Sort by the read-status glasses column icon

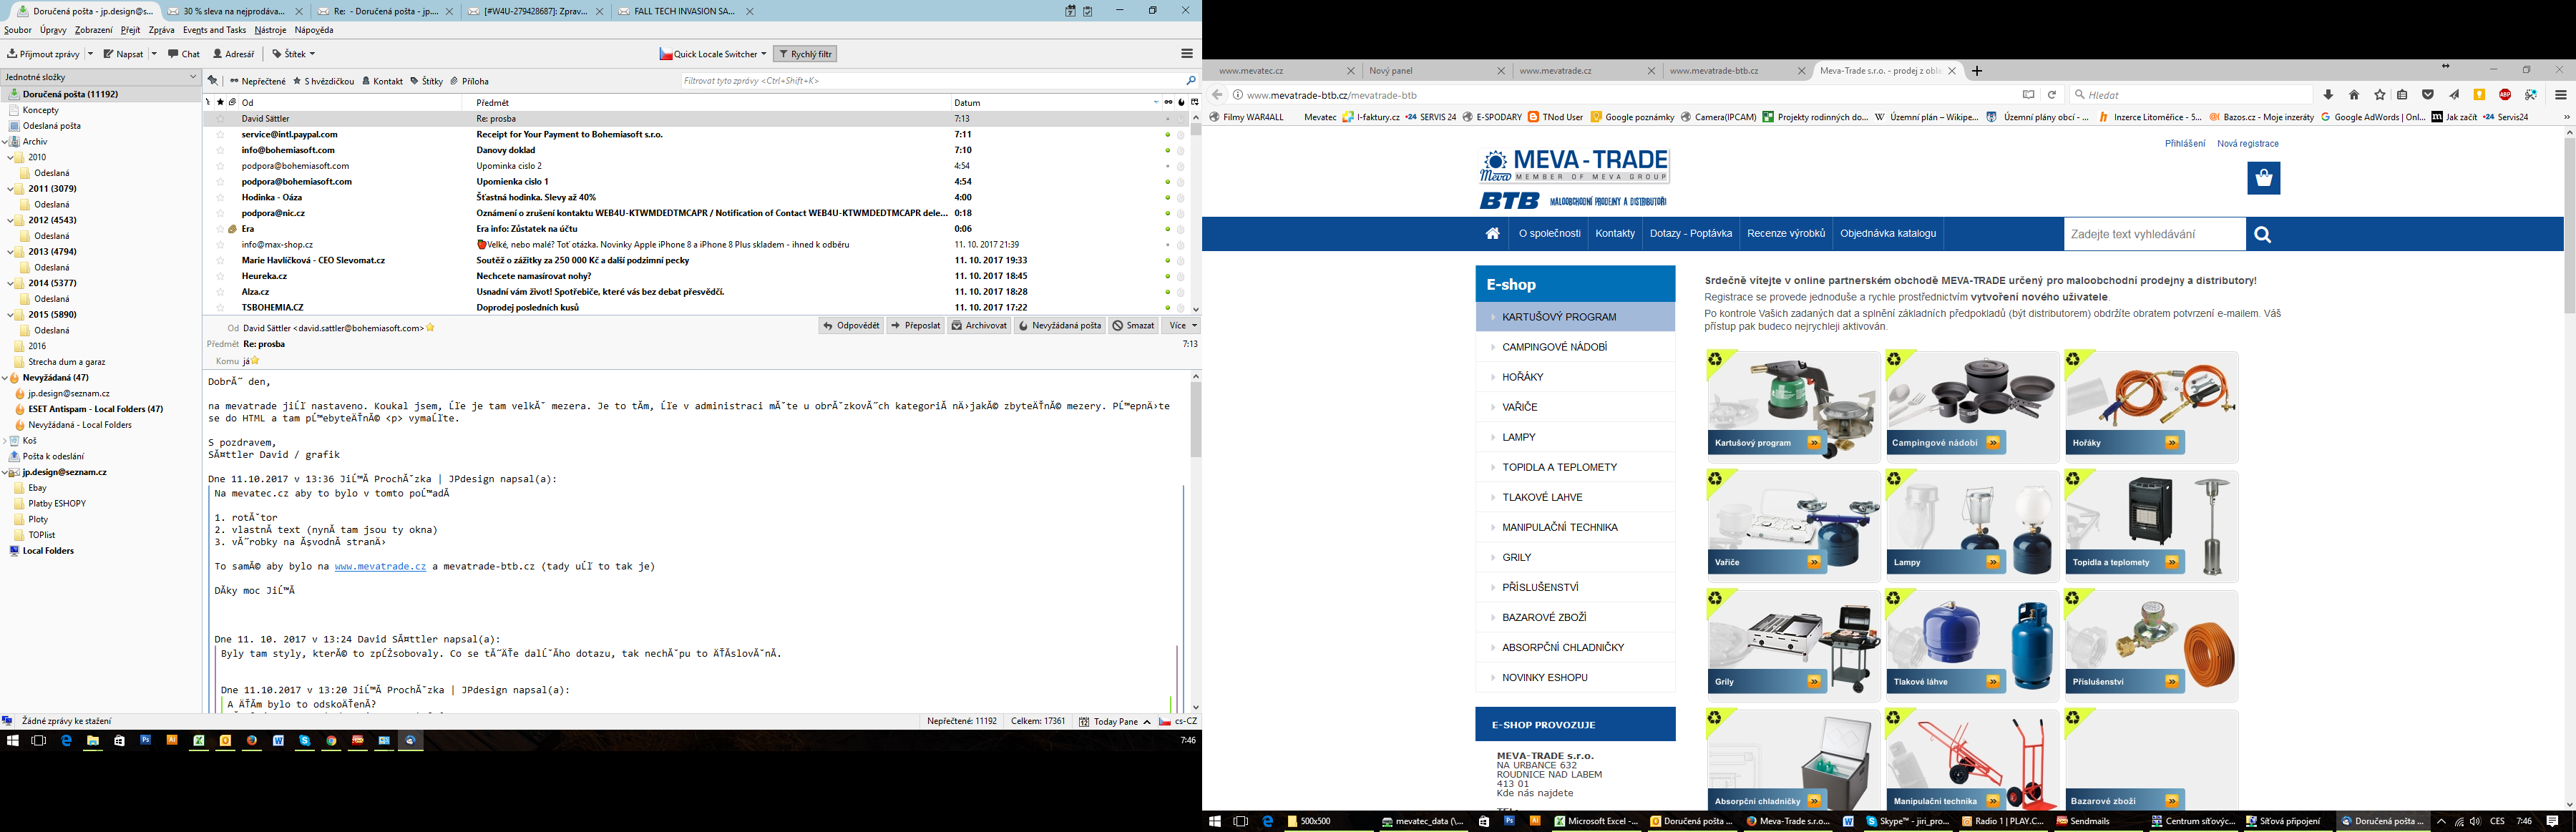coord(1168,102)
